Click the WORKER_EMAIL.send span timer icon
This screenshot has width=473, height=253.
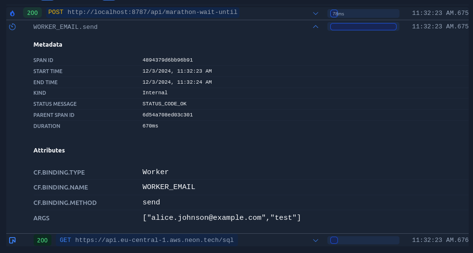[x=12, y=27]
